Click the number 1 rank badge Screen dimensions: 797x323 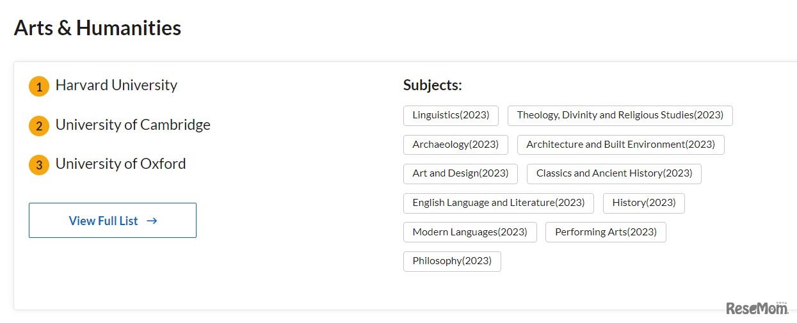(x=39, y=86)
